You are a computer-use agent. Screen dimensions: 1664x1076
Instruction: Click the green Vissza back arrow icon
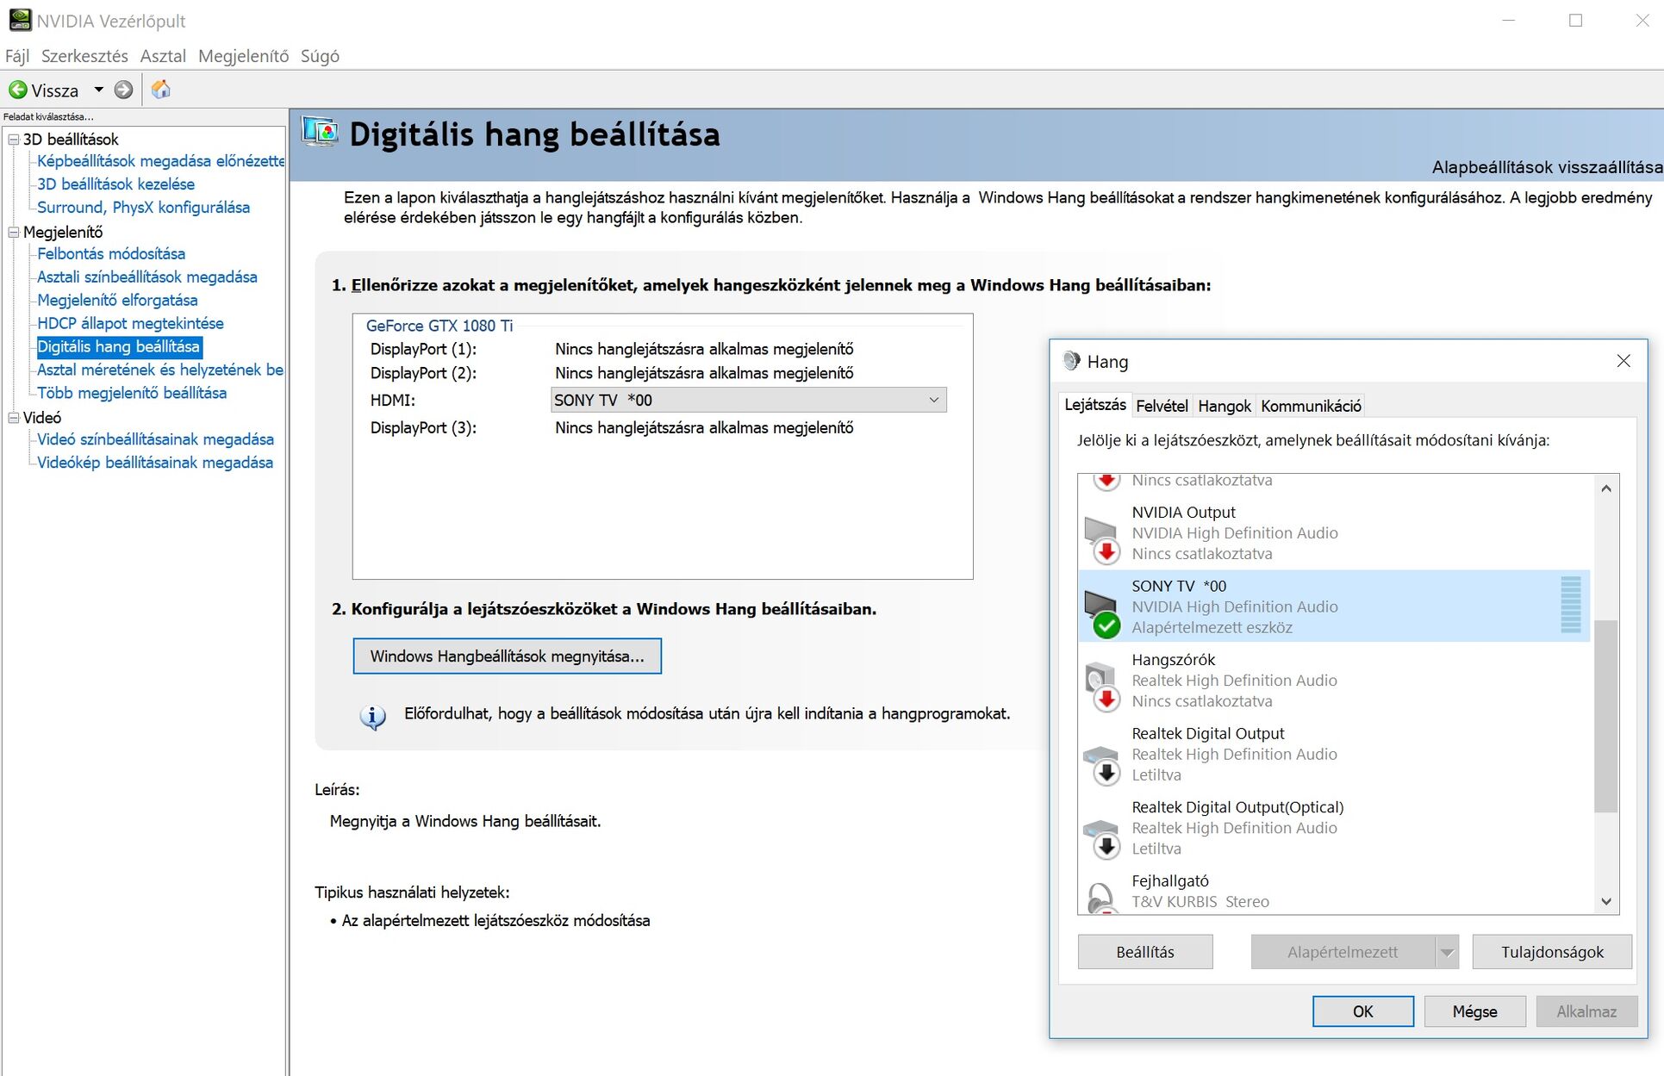click(x=17, y=90)
